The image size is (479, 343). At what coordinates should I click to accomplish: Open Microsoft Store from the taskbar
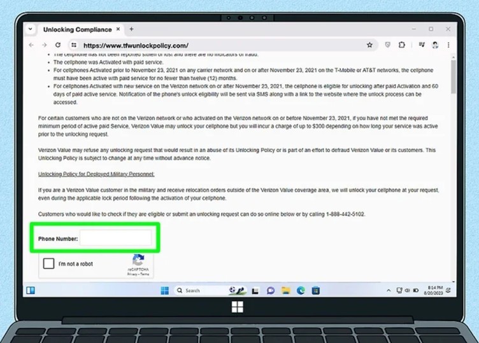(x=315, y=290)
